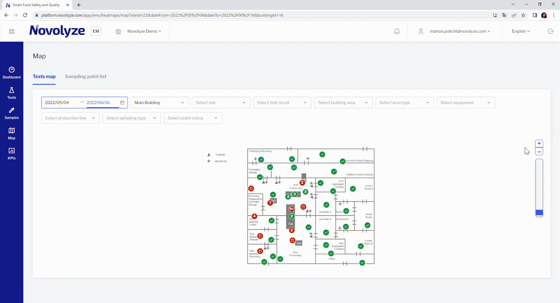This screenshot has height=303, width=560.
Task: Click the map zoom level slider
Action: [539, 188]
